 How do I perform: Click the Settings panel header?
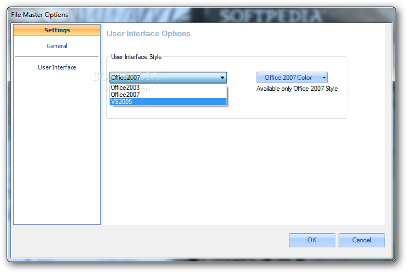[57, 30]
